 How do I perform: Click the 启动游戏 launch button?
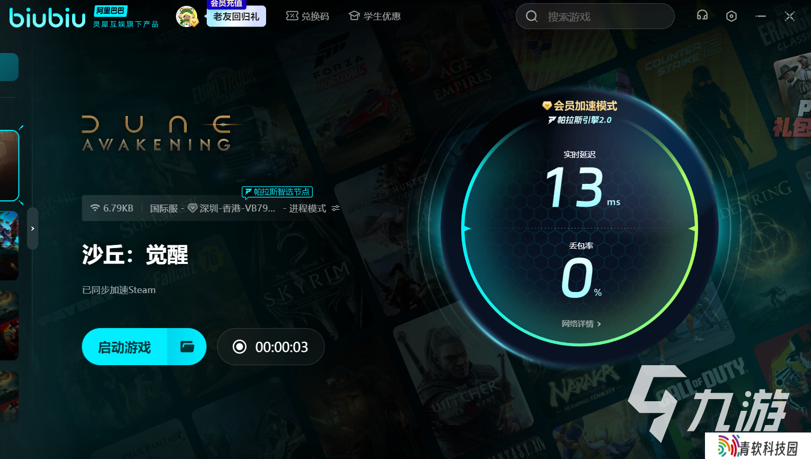[x=125, y=347]
